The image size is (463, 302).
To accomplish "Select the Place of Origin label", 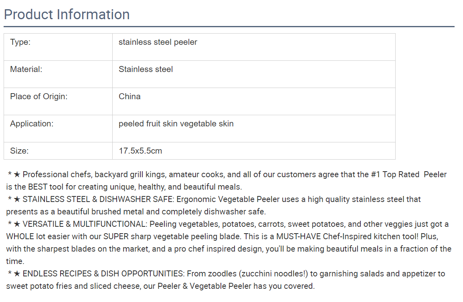I will click(38, 97).
